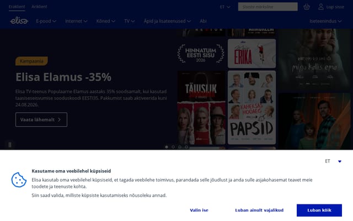353x221 pixels.
Task: Switch to the Äriklient tab
Action: click(x=39, y=7)
